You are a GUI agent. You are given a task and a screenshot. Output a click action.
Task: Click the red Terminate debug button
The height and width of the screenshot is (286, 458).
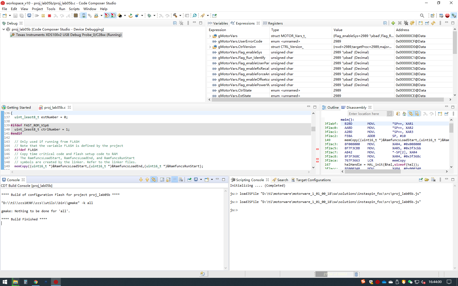pyautogui.click(x=49, y=16)
